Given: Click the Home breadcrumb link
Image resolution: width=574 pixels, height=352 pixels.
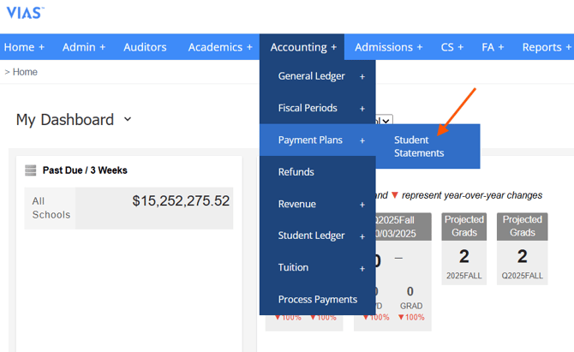Looking at the screenshot, I should pyautogui.click(x=25, y=72).
